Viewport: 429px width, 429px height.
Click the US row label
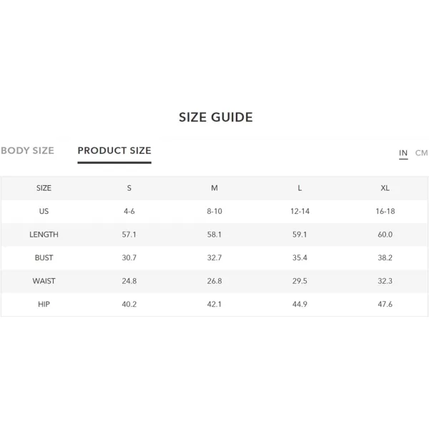coord(44,211)
